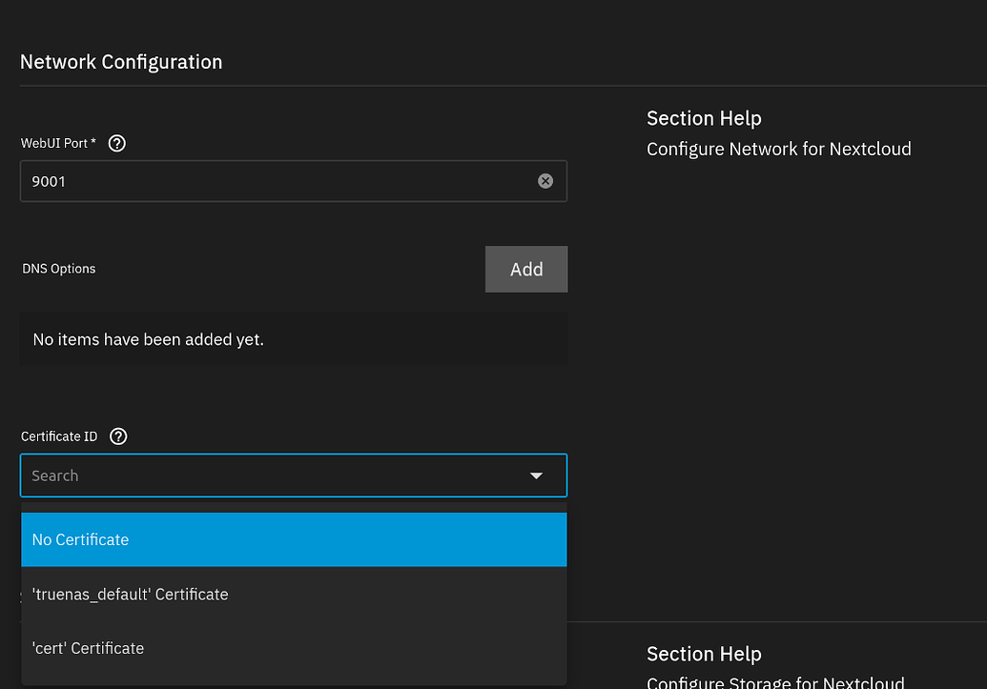Screen dimensions: 987x689
Task: Click the clear icon in WebUI Port field
Action: pyautogui.click(x=545, y=180)
